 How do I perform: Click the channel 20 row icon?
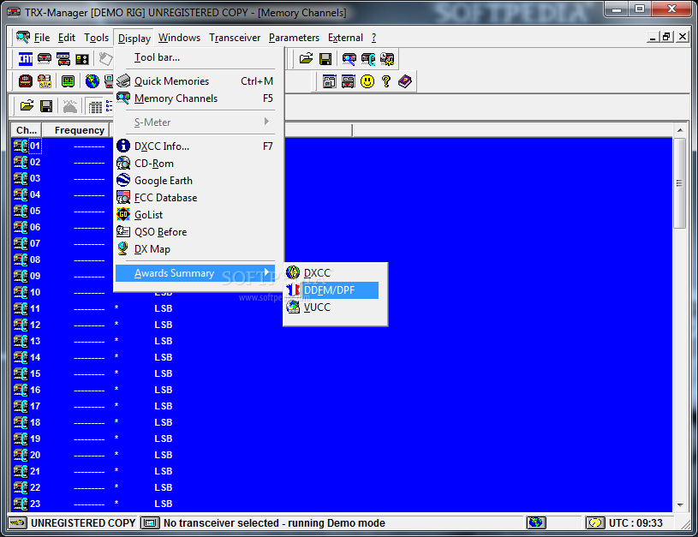[21, 455]
